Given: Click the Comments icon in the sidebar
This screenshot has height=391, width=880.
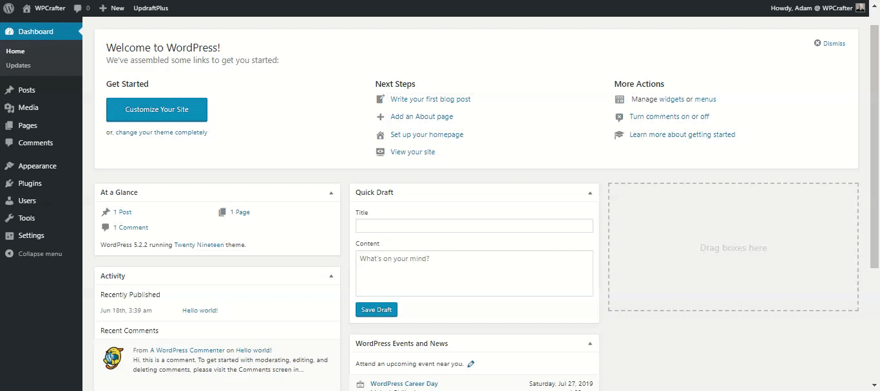Looking at the screenshot, I should pyautogui.click(x=9, y=143).
